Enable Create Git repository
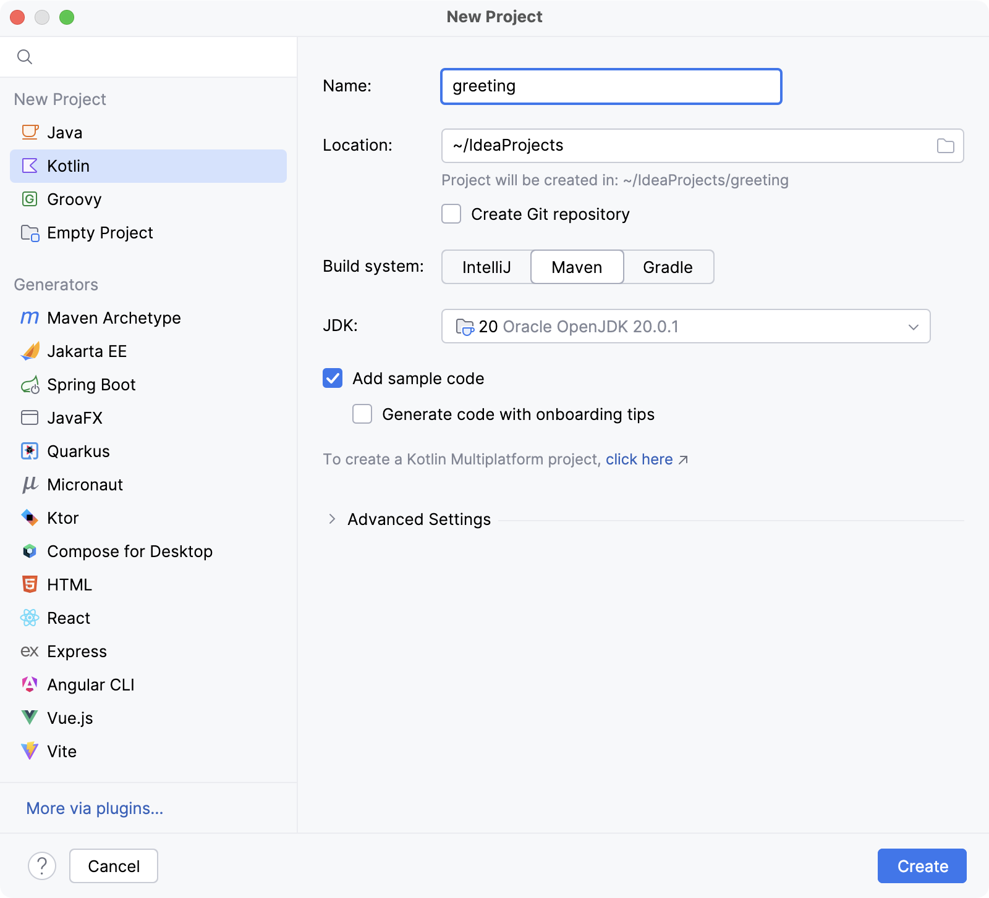Image resolution: width=989 pixels, height=898 pixels. tap(451, 214)
